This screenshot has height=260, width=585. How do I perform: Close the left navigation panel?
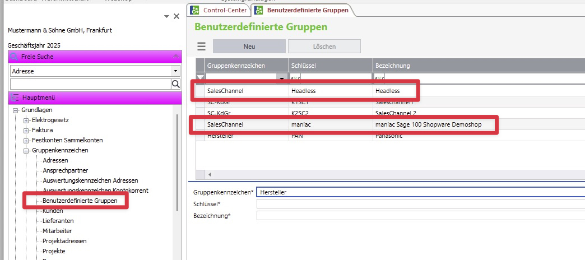click(x=177, y=17)
